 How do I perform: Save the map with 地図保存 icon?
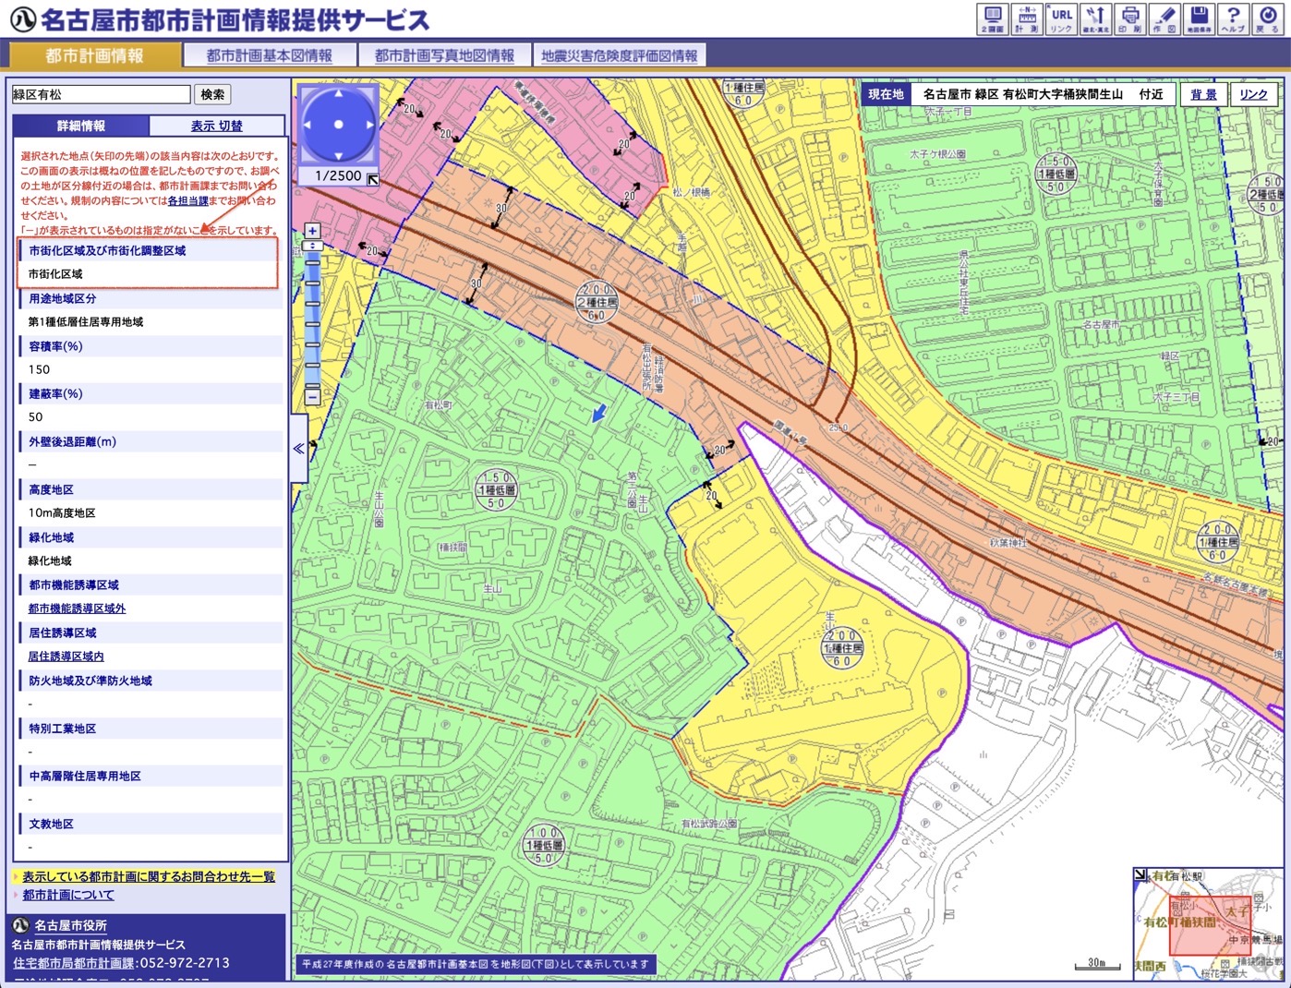tap(1199, 18)
